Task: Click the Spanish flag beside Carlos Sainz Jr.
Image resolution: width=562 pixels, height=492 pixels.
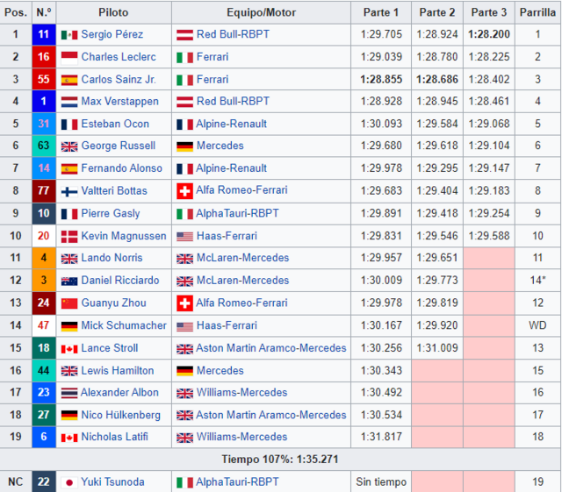Action: click(69, 80)
